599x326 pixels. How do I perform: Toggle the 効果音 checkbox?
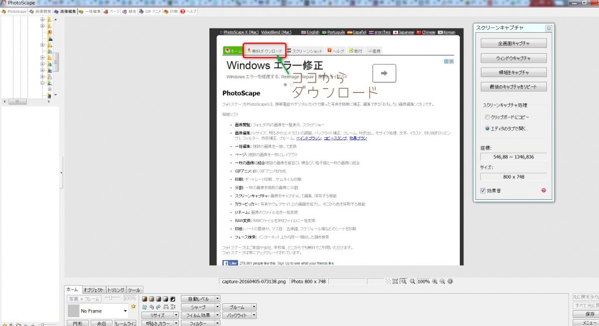pos(483,190)
